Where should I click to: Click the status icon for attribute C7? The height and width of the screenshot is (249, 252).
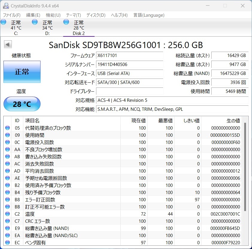pos(7,221)
